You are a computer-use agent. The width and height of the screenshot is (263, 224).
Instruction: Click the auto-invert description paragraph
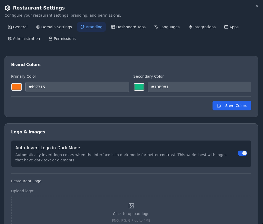tap(121, 157)
